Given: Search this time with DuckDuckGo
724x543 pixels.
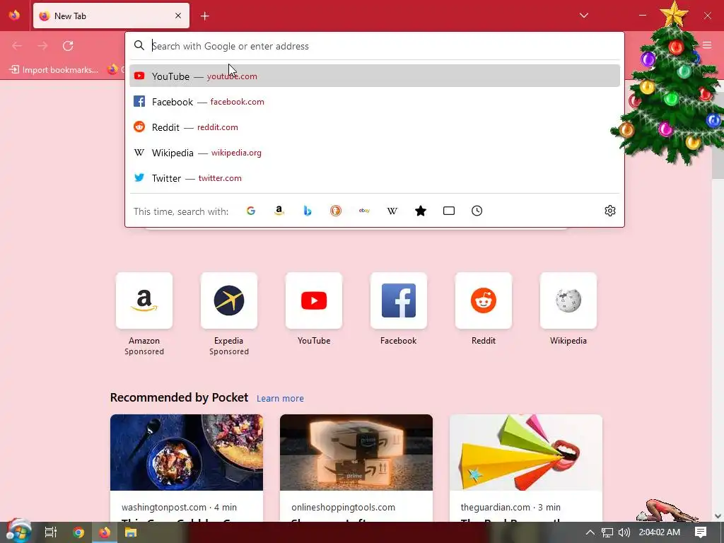Looking at the screenshot, I should [336, 211].
